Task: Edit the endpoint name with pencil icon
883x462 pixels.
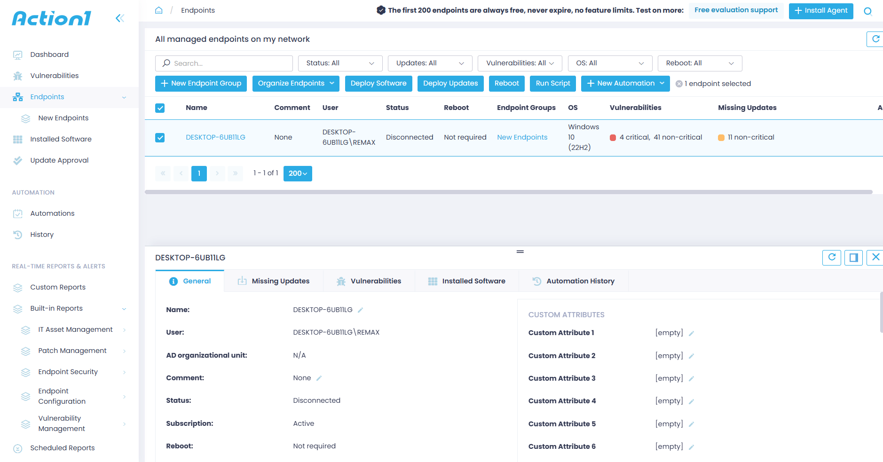Action: 361,310
